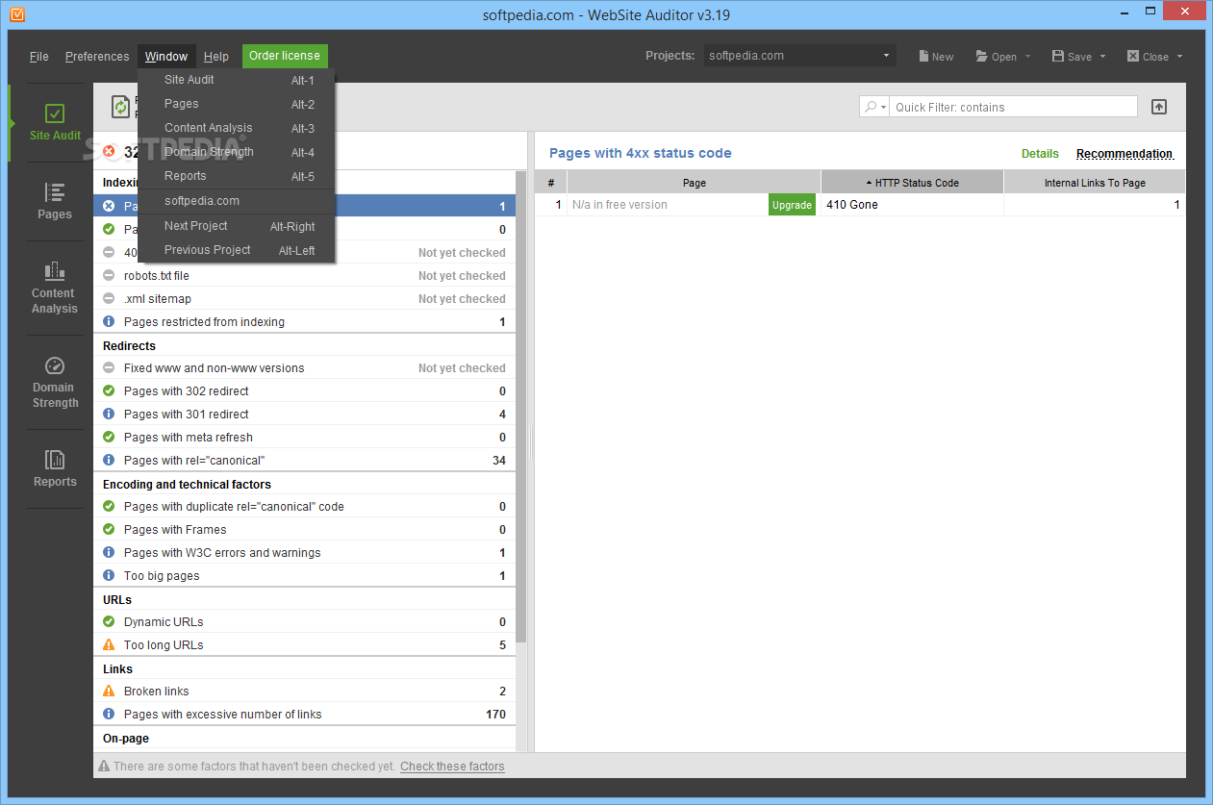Select Pages restricted from indexing
Image resolution: width=1213 pixels, height=805 pixels.
[305, 322]
